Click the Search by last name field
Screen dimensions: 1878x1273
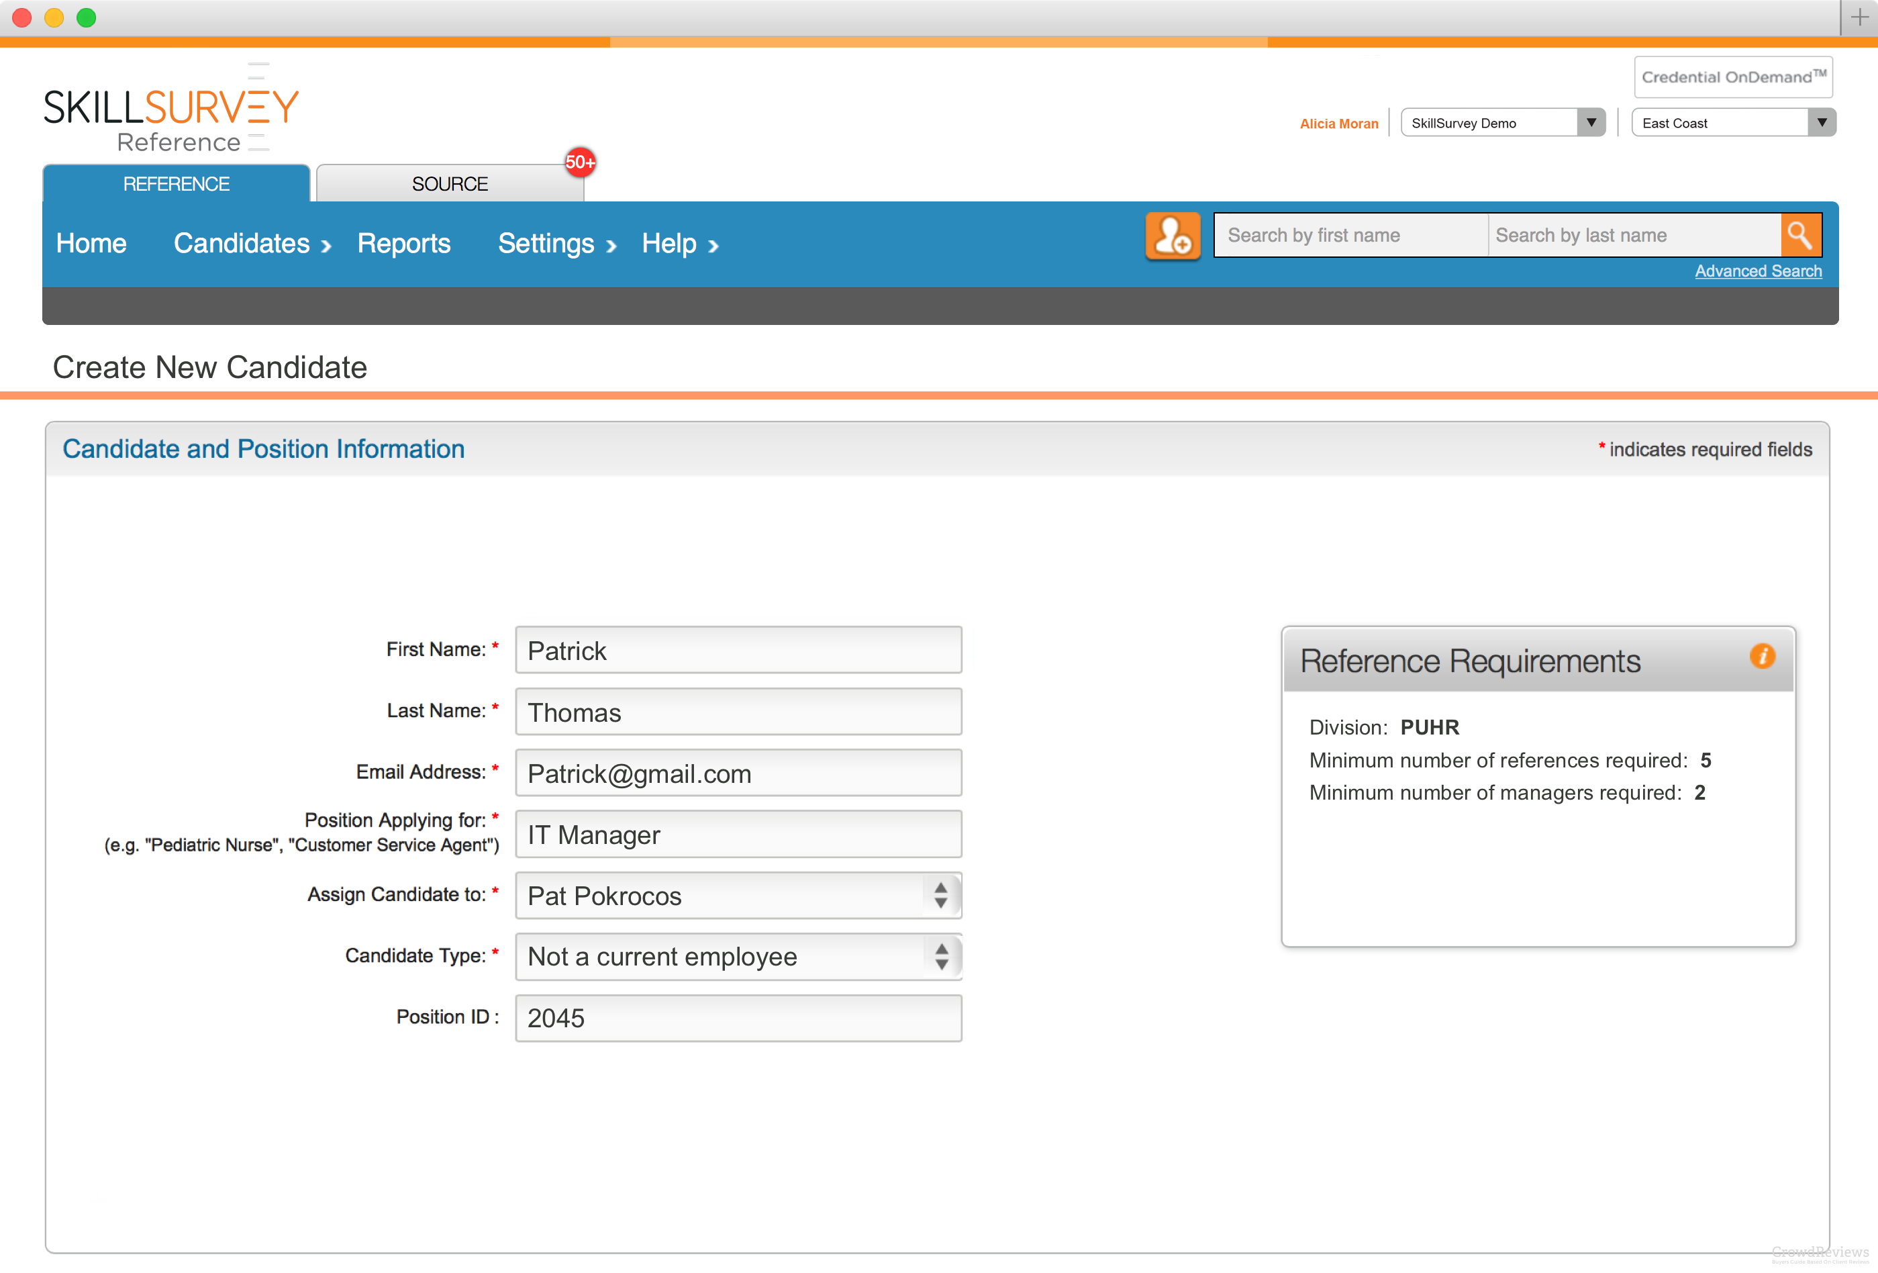pos(1634,235)
